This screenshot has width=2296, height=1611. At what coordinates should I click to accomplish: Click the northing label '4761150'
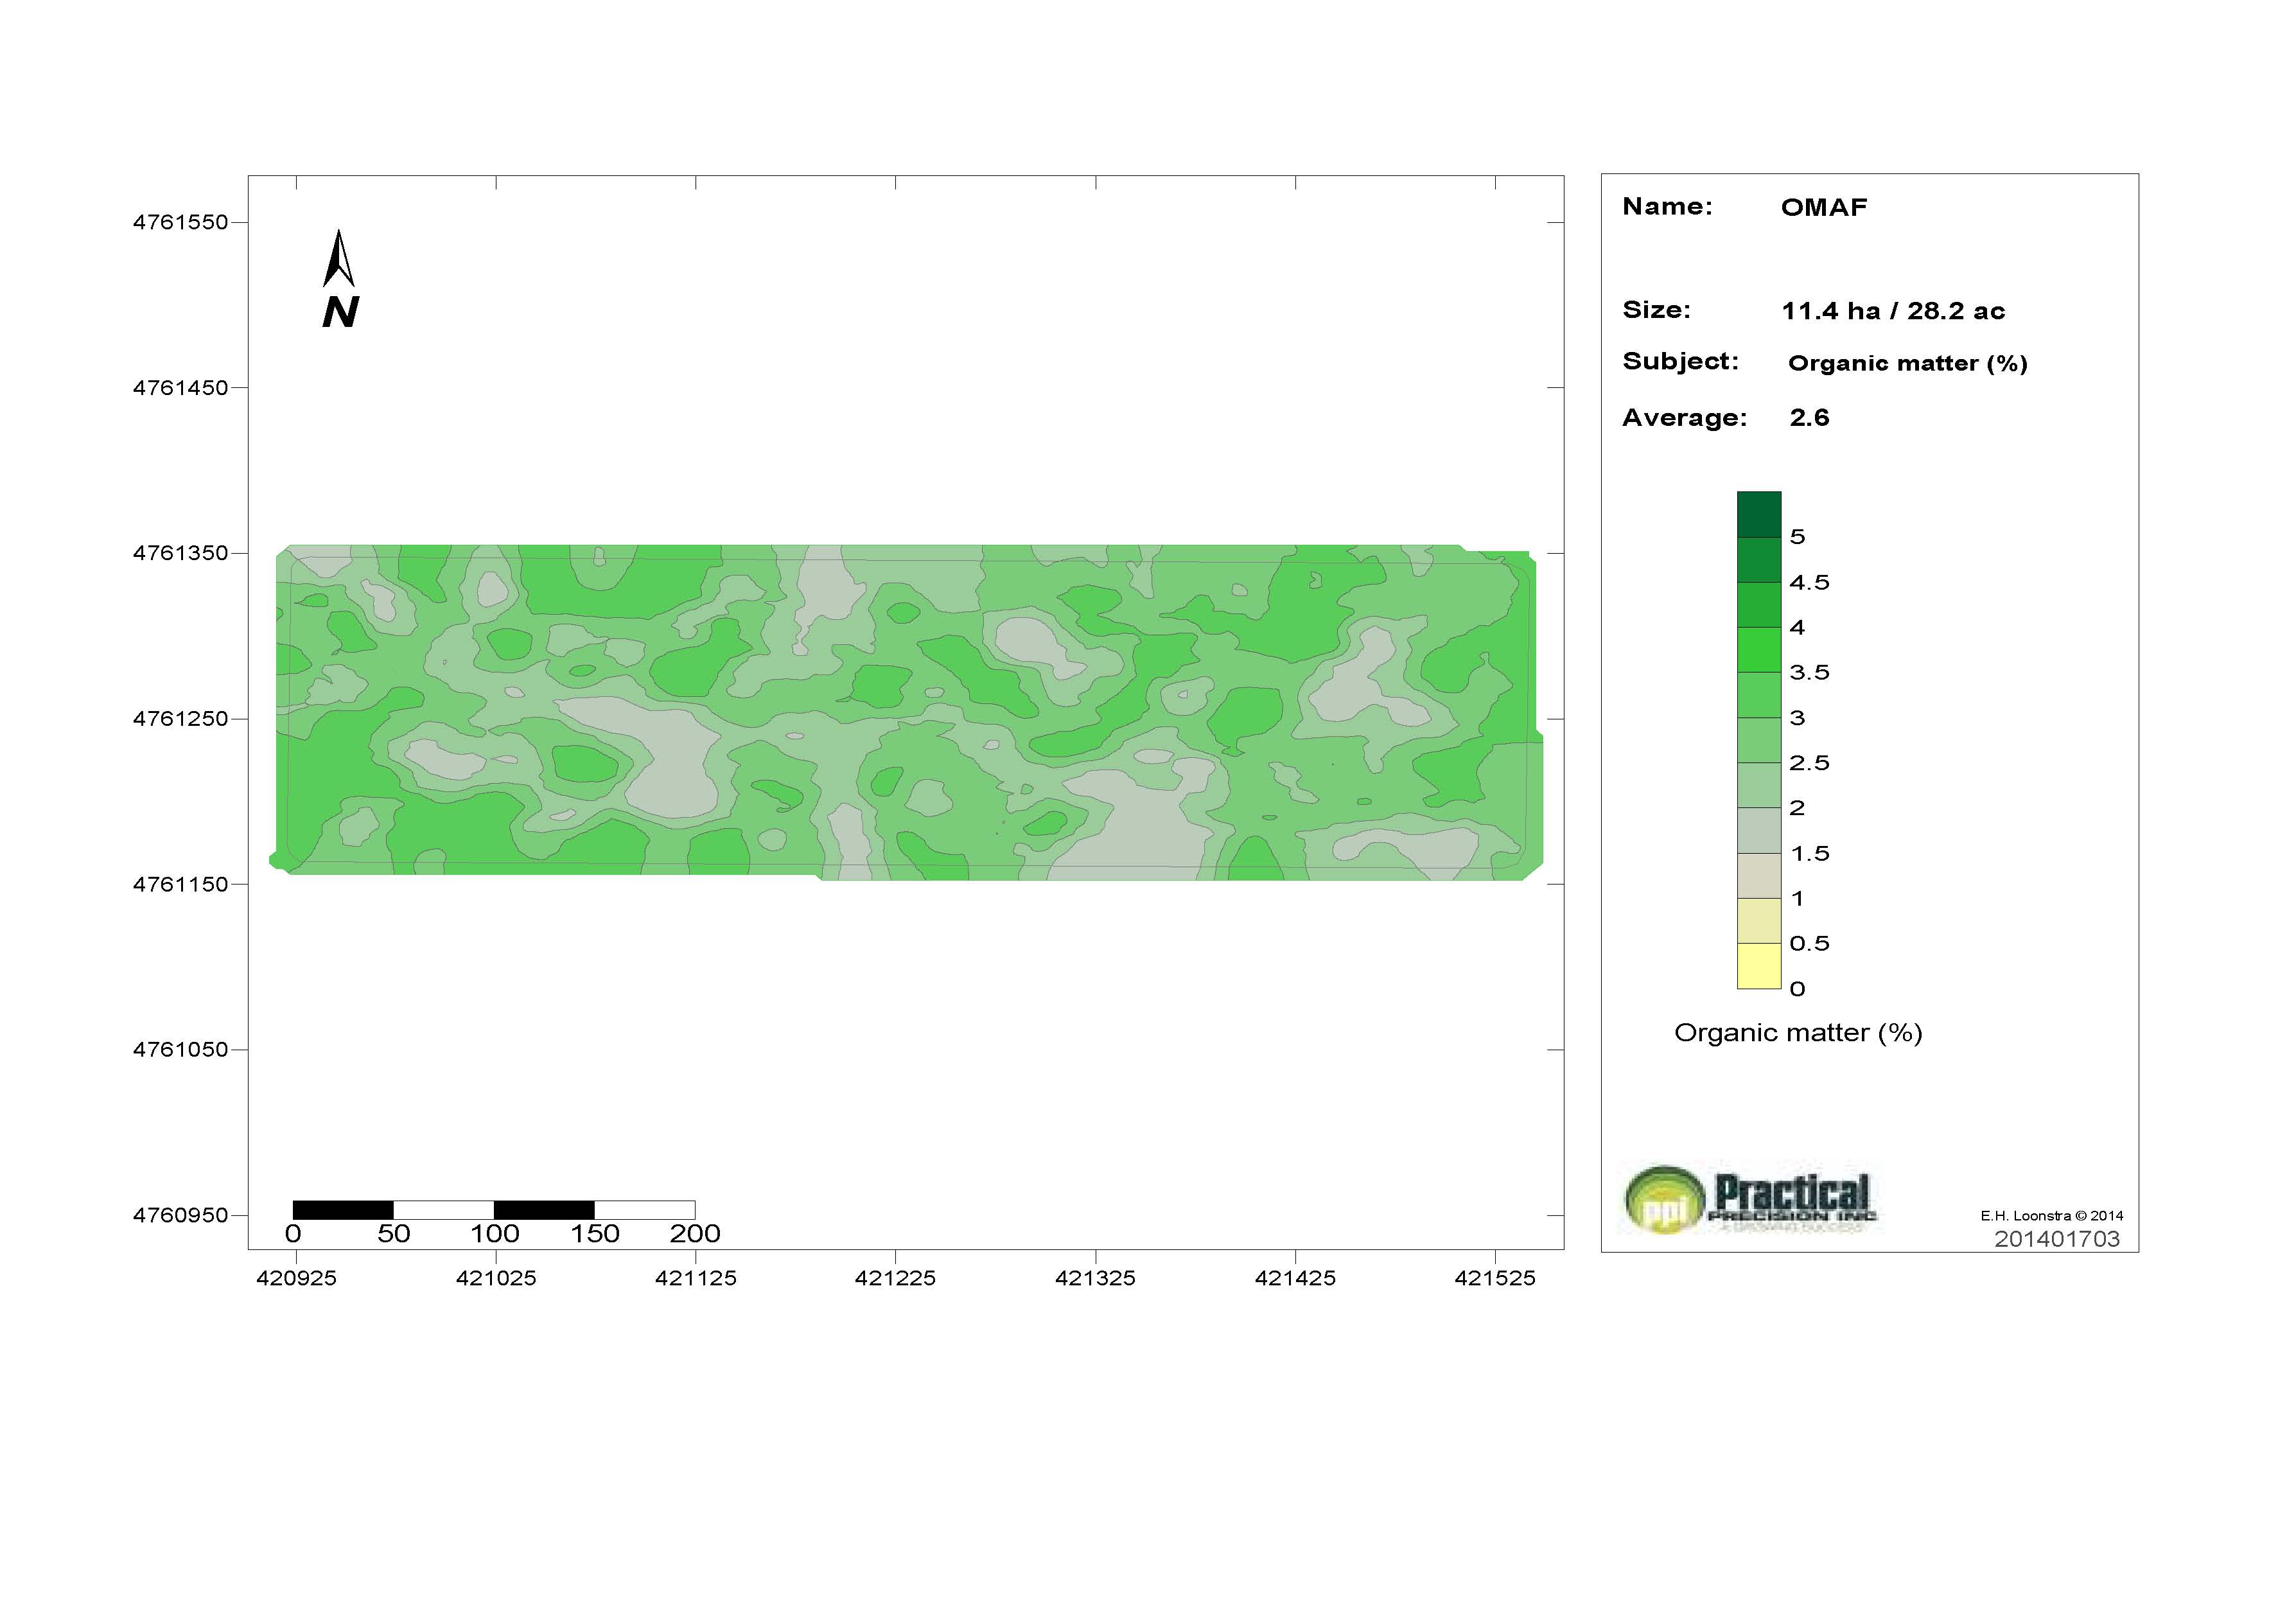180,884
